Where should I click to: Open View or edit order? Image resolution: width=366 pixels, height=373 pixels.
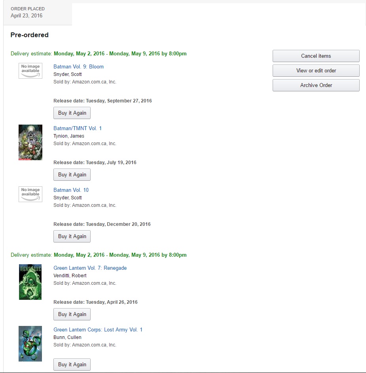[316, 70]
